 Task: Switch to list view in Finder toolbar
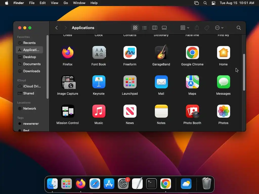click(x=144, y=28)
